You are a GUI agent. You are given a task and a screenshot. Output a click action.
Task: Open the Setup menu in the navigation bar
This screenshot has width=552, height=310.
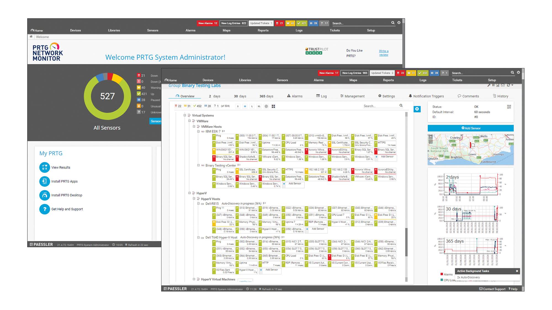[x=492, y=80]
